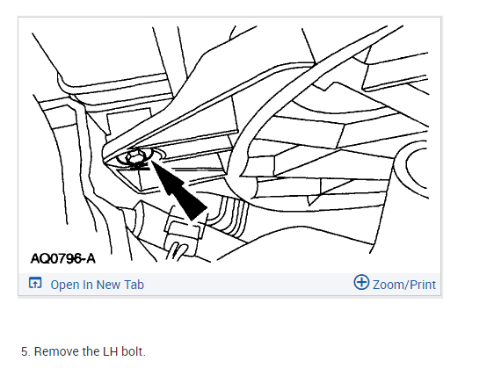Click the large black arrow in the diagram
This screenshot has width=494, height=383.
click(x=178, y=190)
